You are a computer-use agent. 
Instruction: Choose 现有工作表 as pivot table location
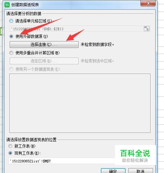(x=10, y=153)
